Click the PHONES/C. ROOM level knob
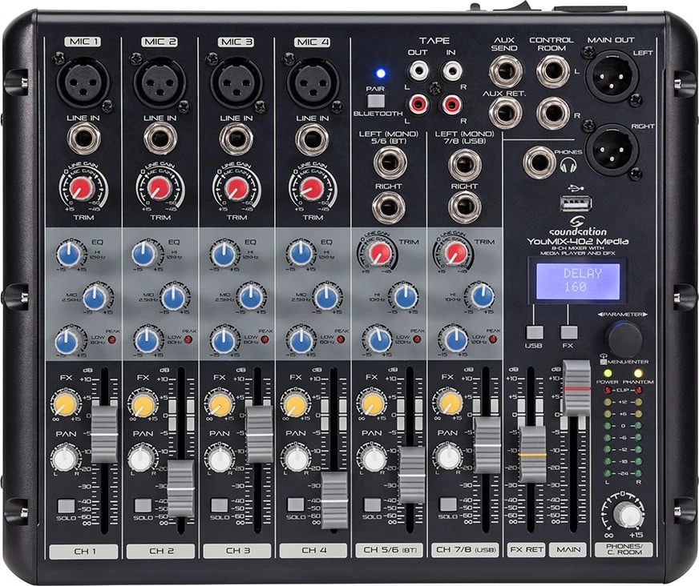Image resolution: width=699 pixels, height=586 pixels. coord(629,514)
